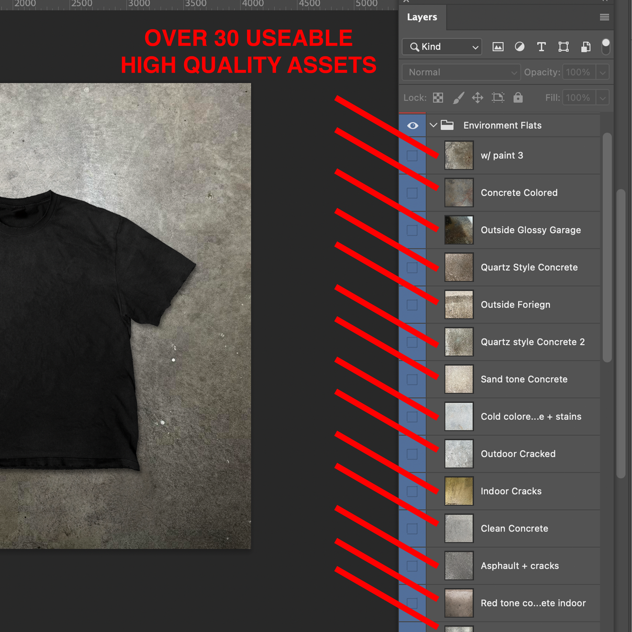Enable Lock position for the layer

point(478,98)
